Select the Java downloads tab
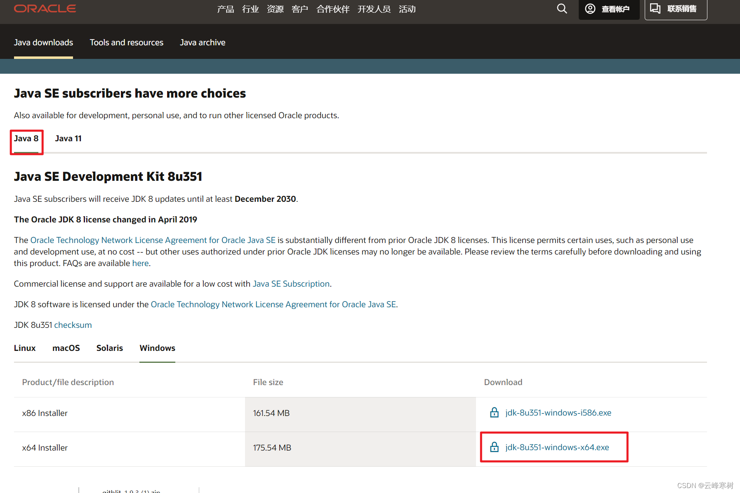Viewport: 740px width, 493px height. [x=43, y=42]
